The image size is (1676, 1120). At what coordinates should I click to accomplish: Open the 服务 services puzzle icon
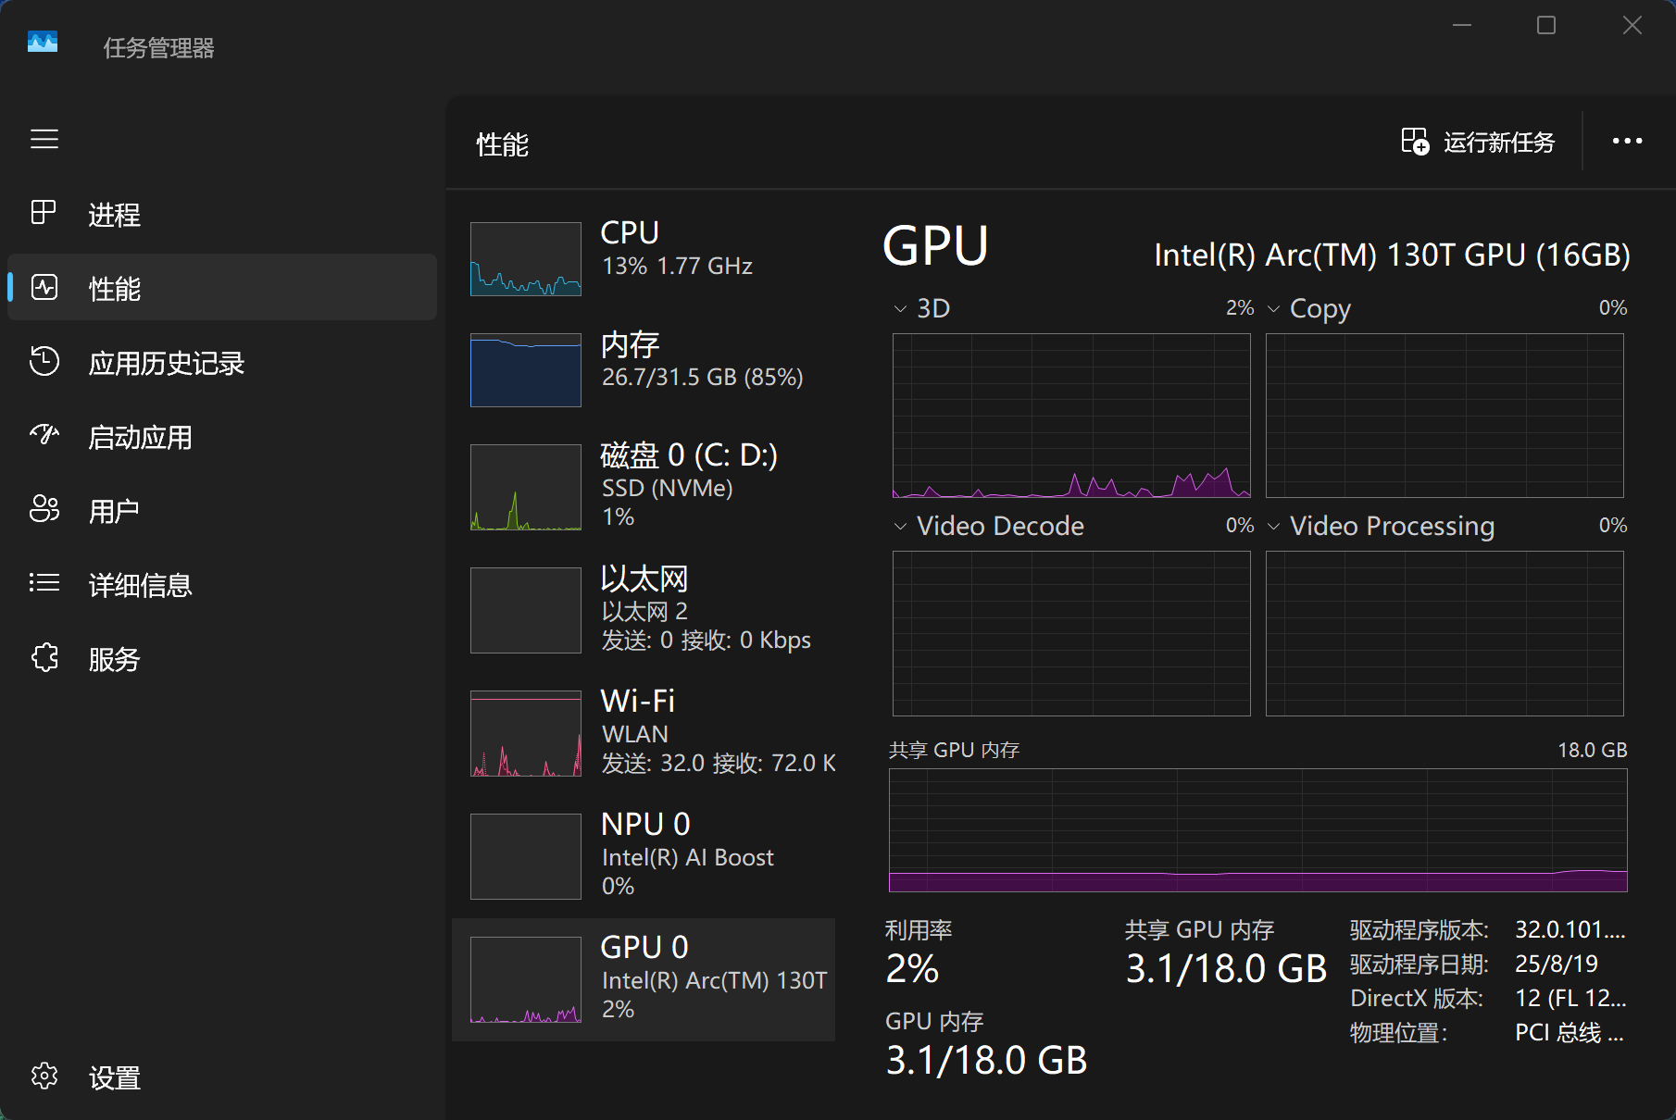click(x=44, y=658)
